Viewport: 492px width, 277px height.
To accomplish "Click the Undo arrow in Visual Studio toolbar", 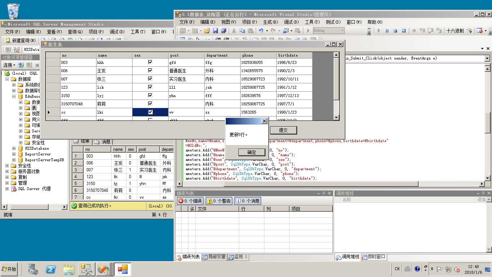I will point(261,31).
